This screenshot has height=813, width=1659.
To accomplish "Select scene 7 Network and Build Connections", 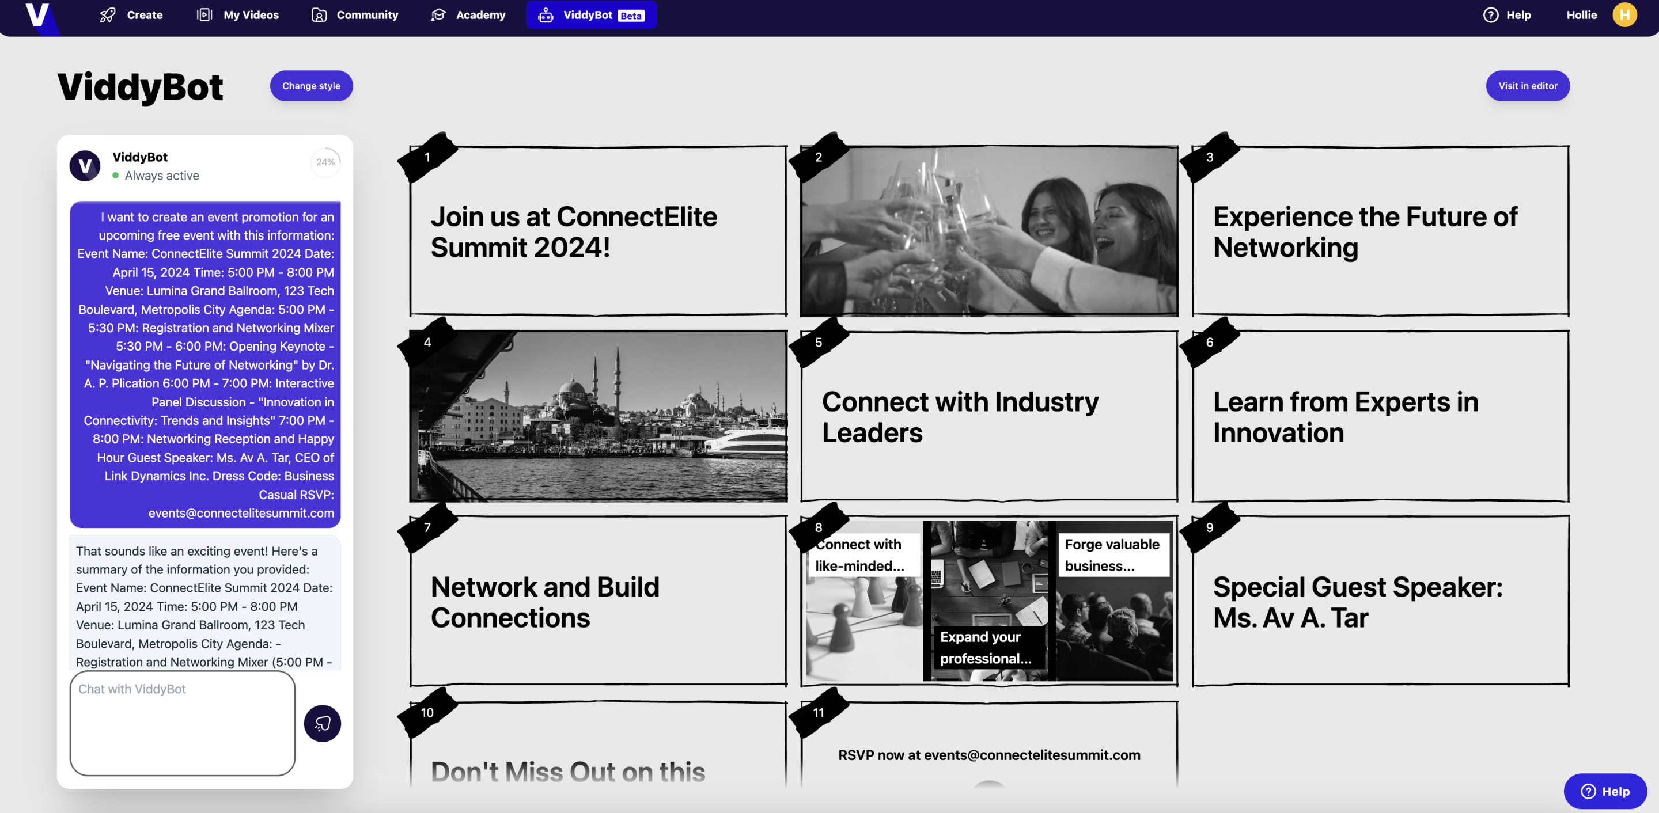I will coord(599,601).
